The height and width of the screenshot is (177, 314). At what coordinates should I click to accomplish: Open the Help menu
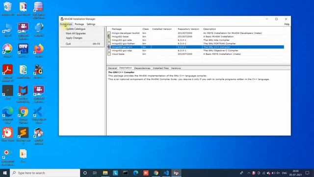287,24
